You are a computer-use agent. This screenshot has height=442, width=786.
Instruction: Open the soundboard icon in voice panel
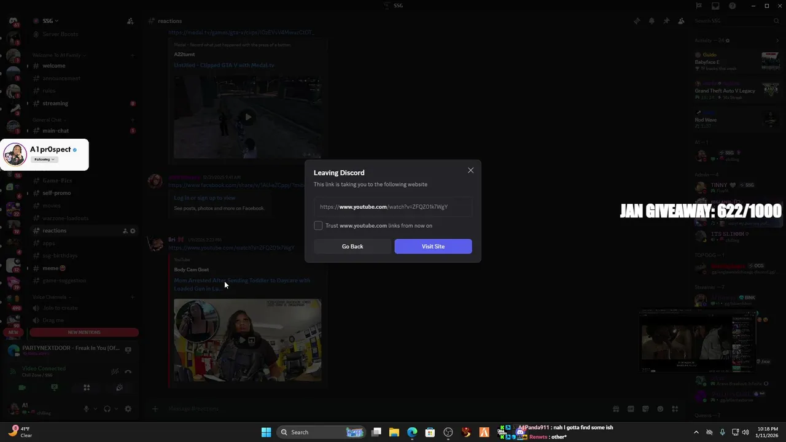[x=119, y=387]
